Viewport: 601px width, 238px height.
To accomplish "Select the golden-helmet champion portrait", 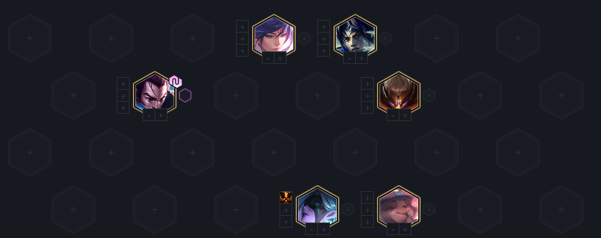I will click(399, 94).
